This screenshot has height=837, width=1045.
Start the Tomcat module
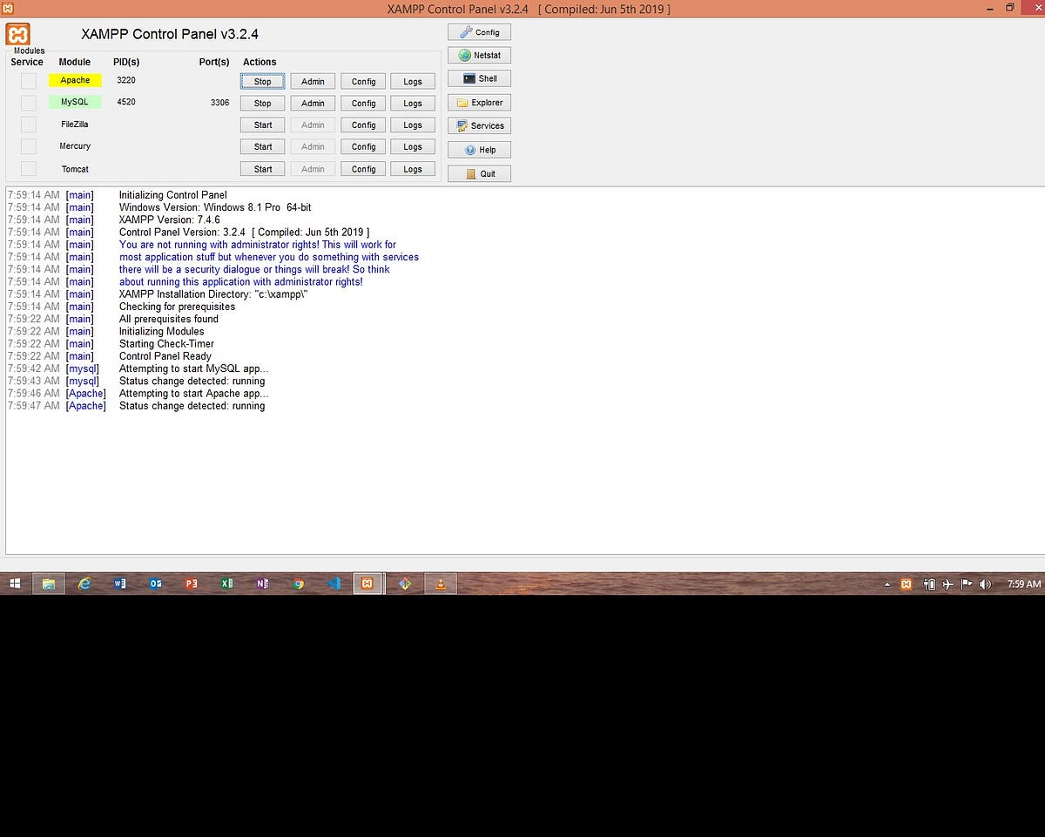point(263,169)
